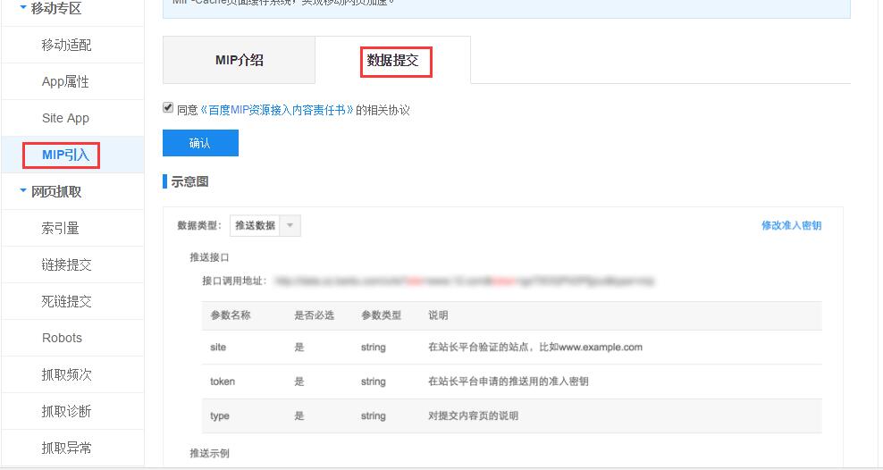Open the 推送数据 data type dropdown
Screen dimensions: 883x470
tap(265, 226)
